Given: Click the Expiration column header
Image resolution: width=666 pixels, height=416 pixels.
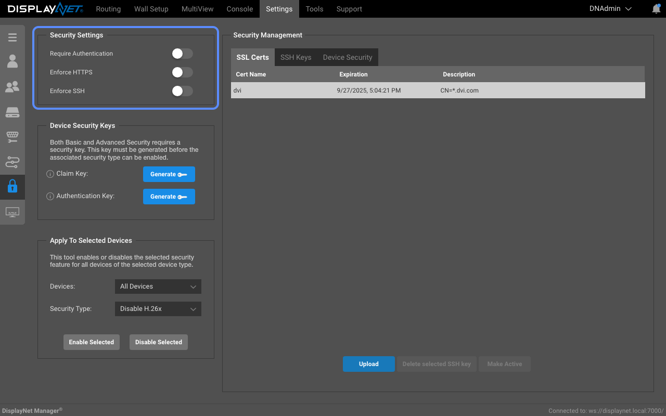Looking at the screenshot, I should click(x=354, y=74).
